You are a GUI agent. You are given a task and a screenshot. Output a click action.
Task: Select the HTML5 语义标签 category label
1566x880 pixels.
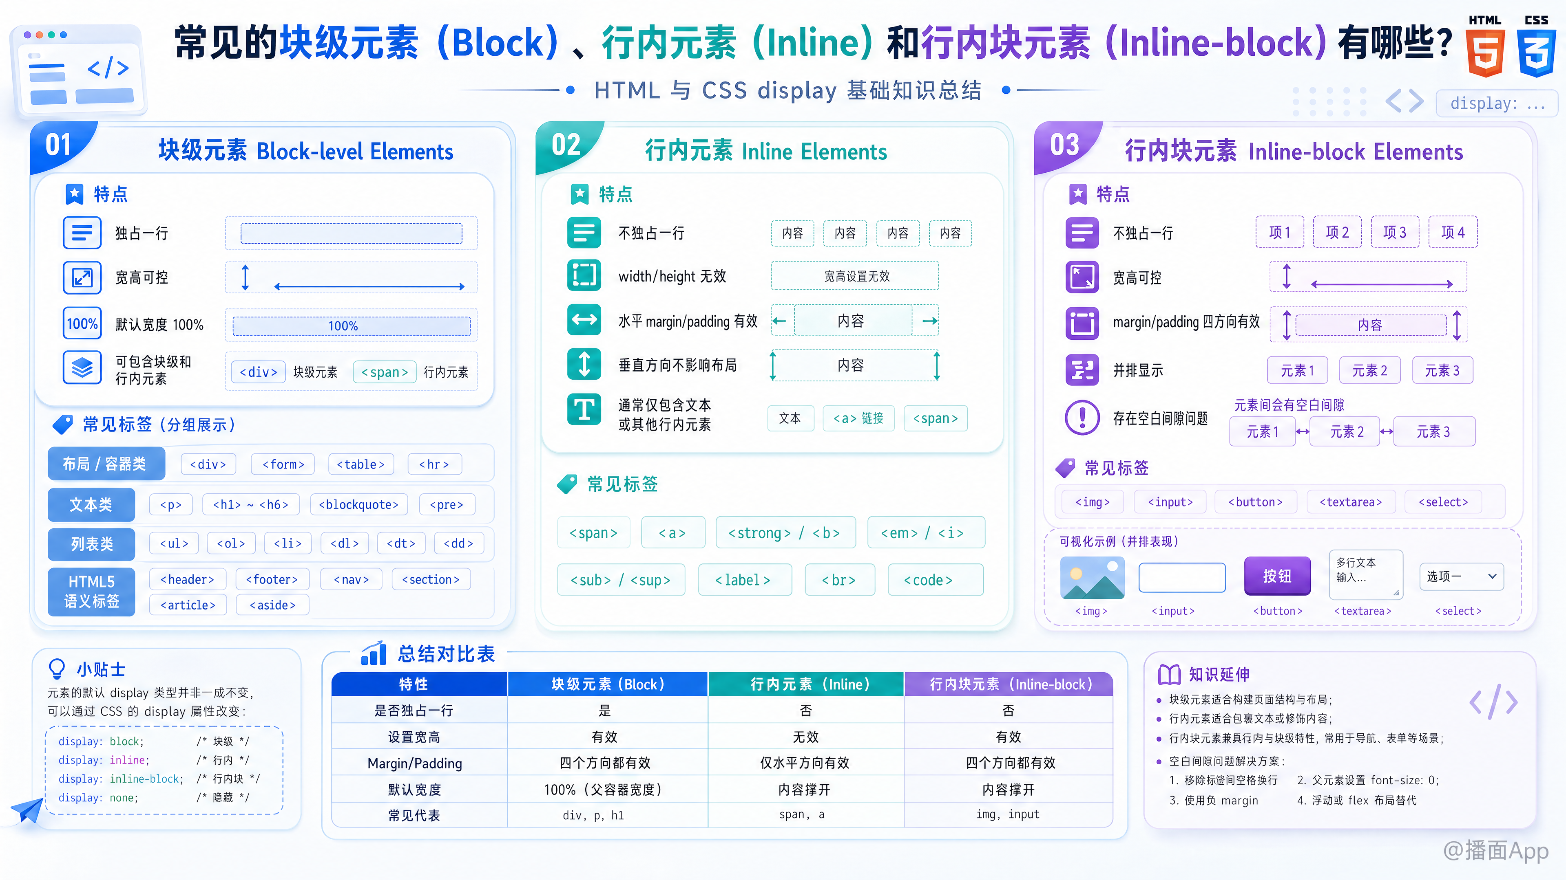[91, 592]
